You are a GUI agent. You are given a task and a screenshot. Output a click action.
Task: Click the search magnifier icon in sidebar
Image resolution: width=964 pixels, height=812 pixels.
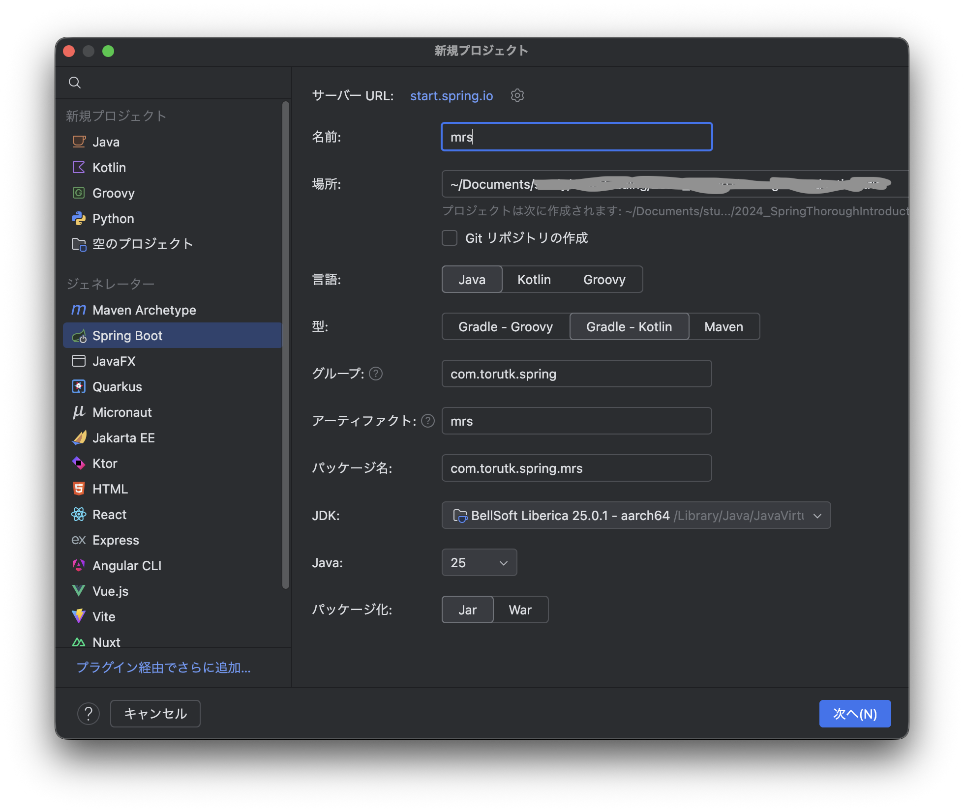click(x=75, y=83)
